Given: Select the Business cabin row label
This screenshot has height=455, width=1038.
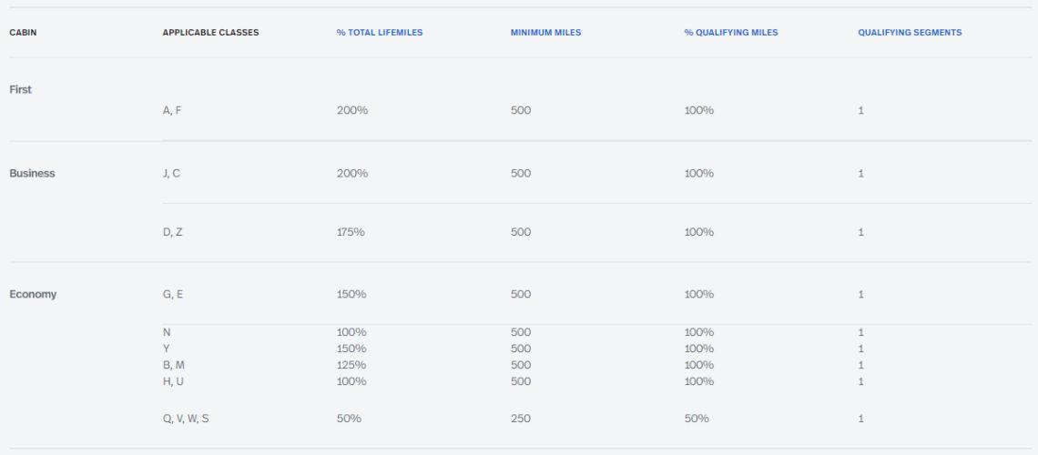Looking at the screenshot, I should click(32, 174).
